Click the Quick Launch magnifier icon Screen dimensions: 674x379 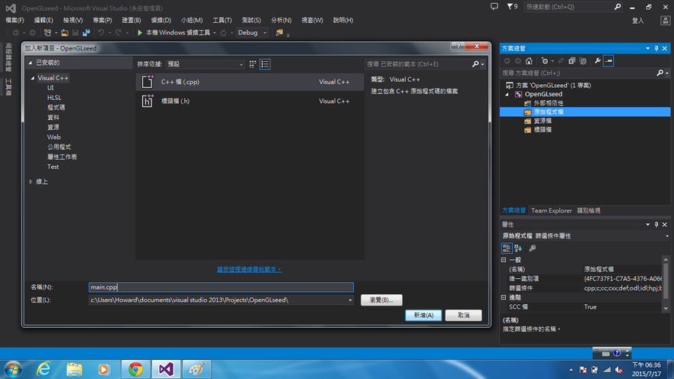click(617, 6)
